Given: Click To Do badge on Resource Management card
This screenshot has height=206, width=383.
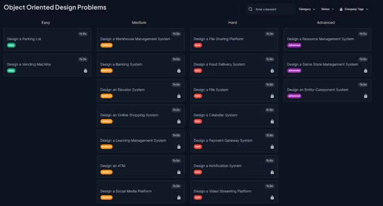Looking at the screenshot, I should (363, 34).
